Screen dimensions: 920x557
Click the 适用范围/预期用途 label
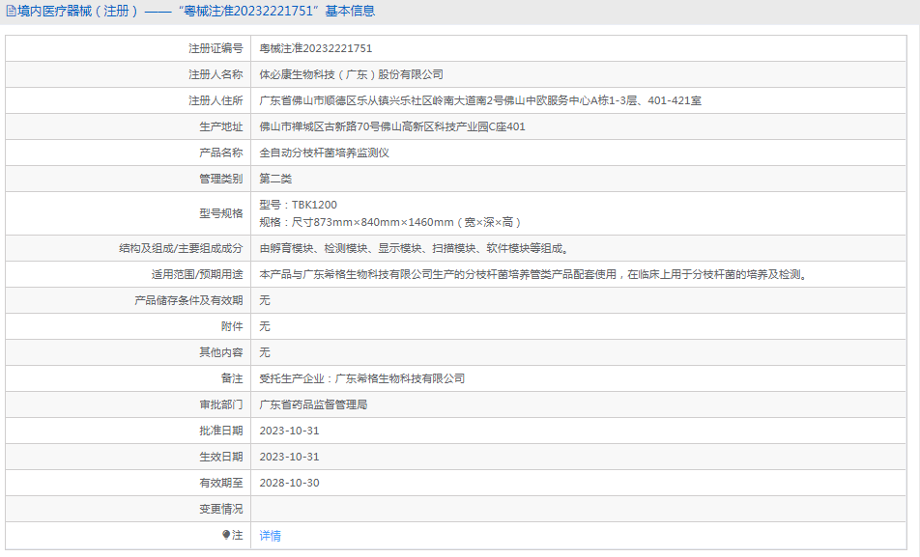(x=197, y=274)
